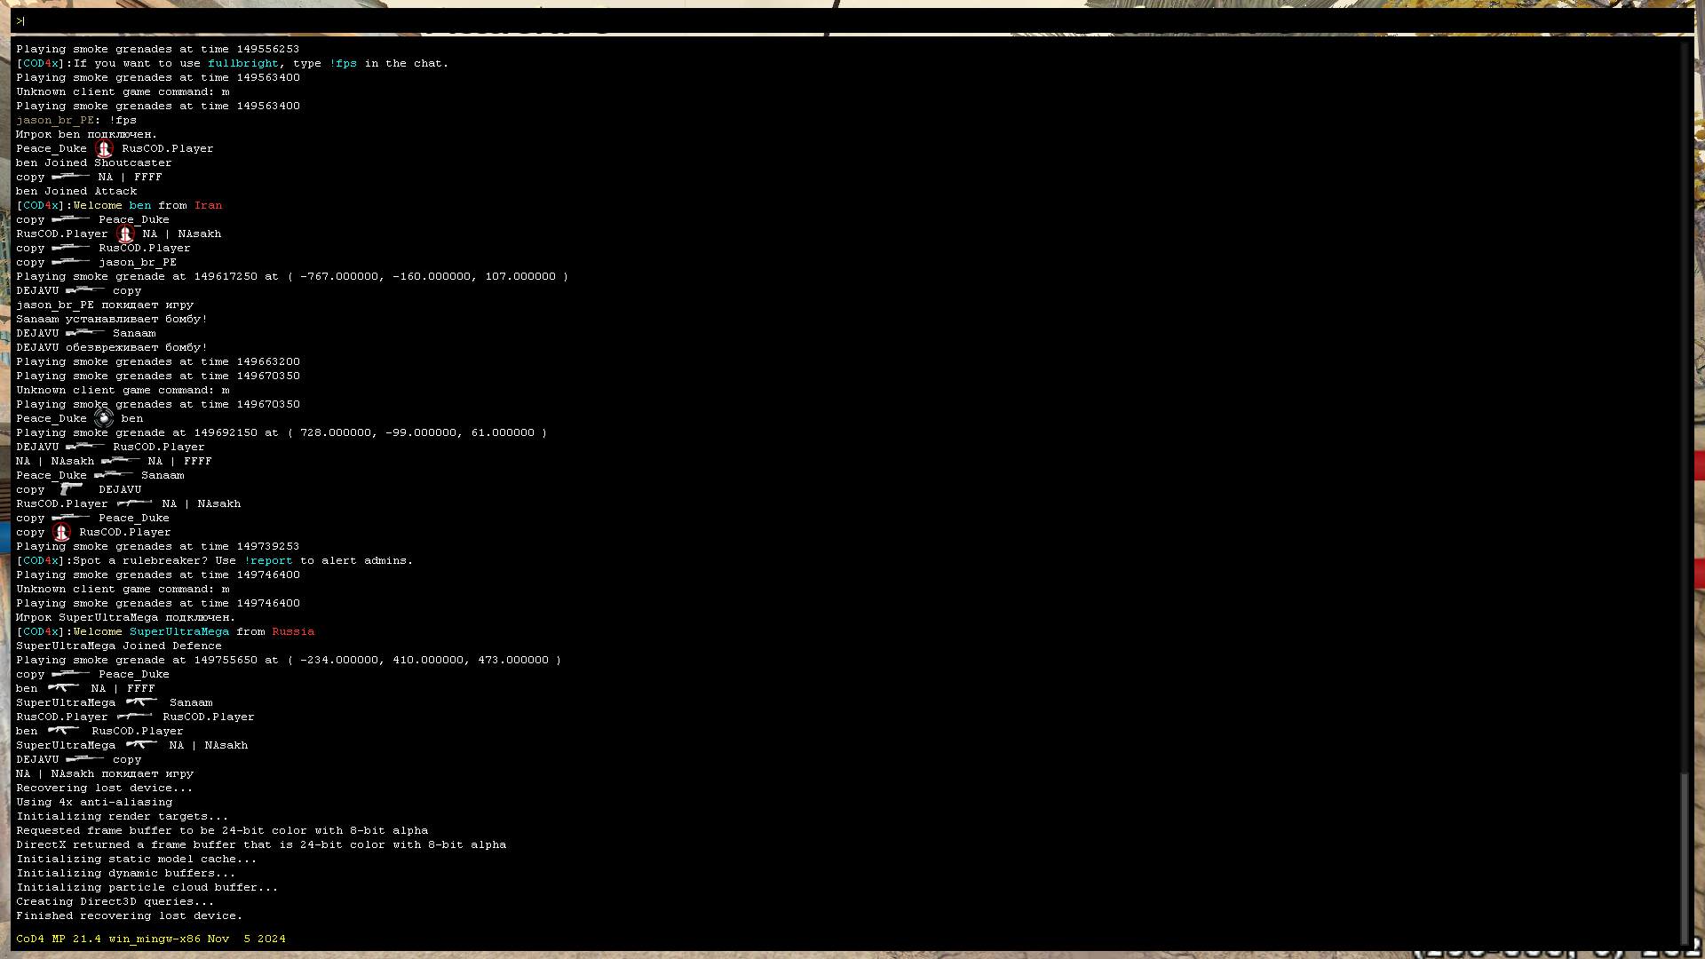Click the headshot icon before NA | NAsakh
This screenshot has height=959, width=1705.
coord(125,234)
